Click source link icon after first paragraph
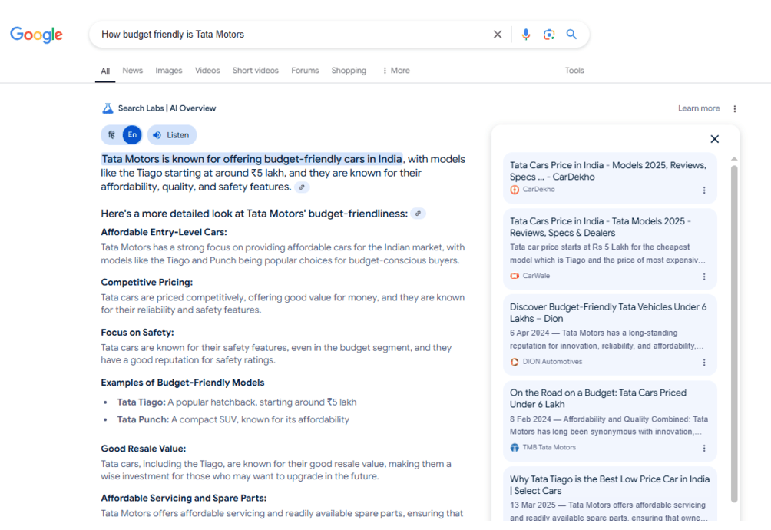Image resolution: width=771 pixels, height=530 pixels. coord(303,187)
